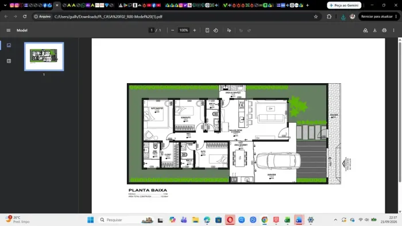Open File Explorer from the taskbar
Image resolution: width=402 pixels, height=226 pixels.
click(x=195, y=220)
